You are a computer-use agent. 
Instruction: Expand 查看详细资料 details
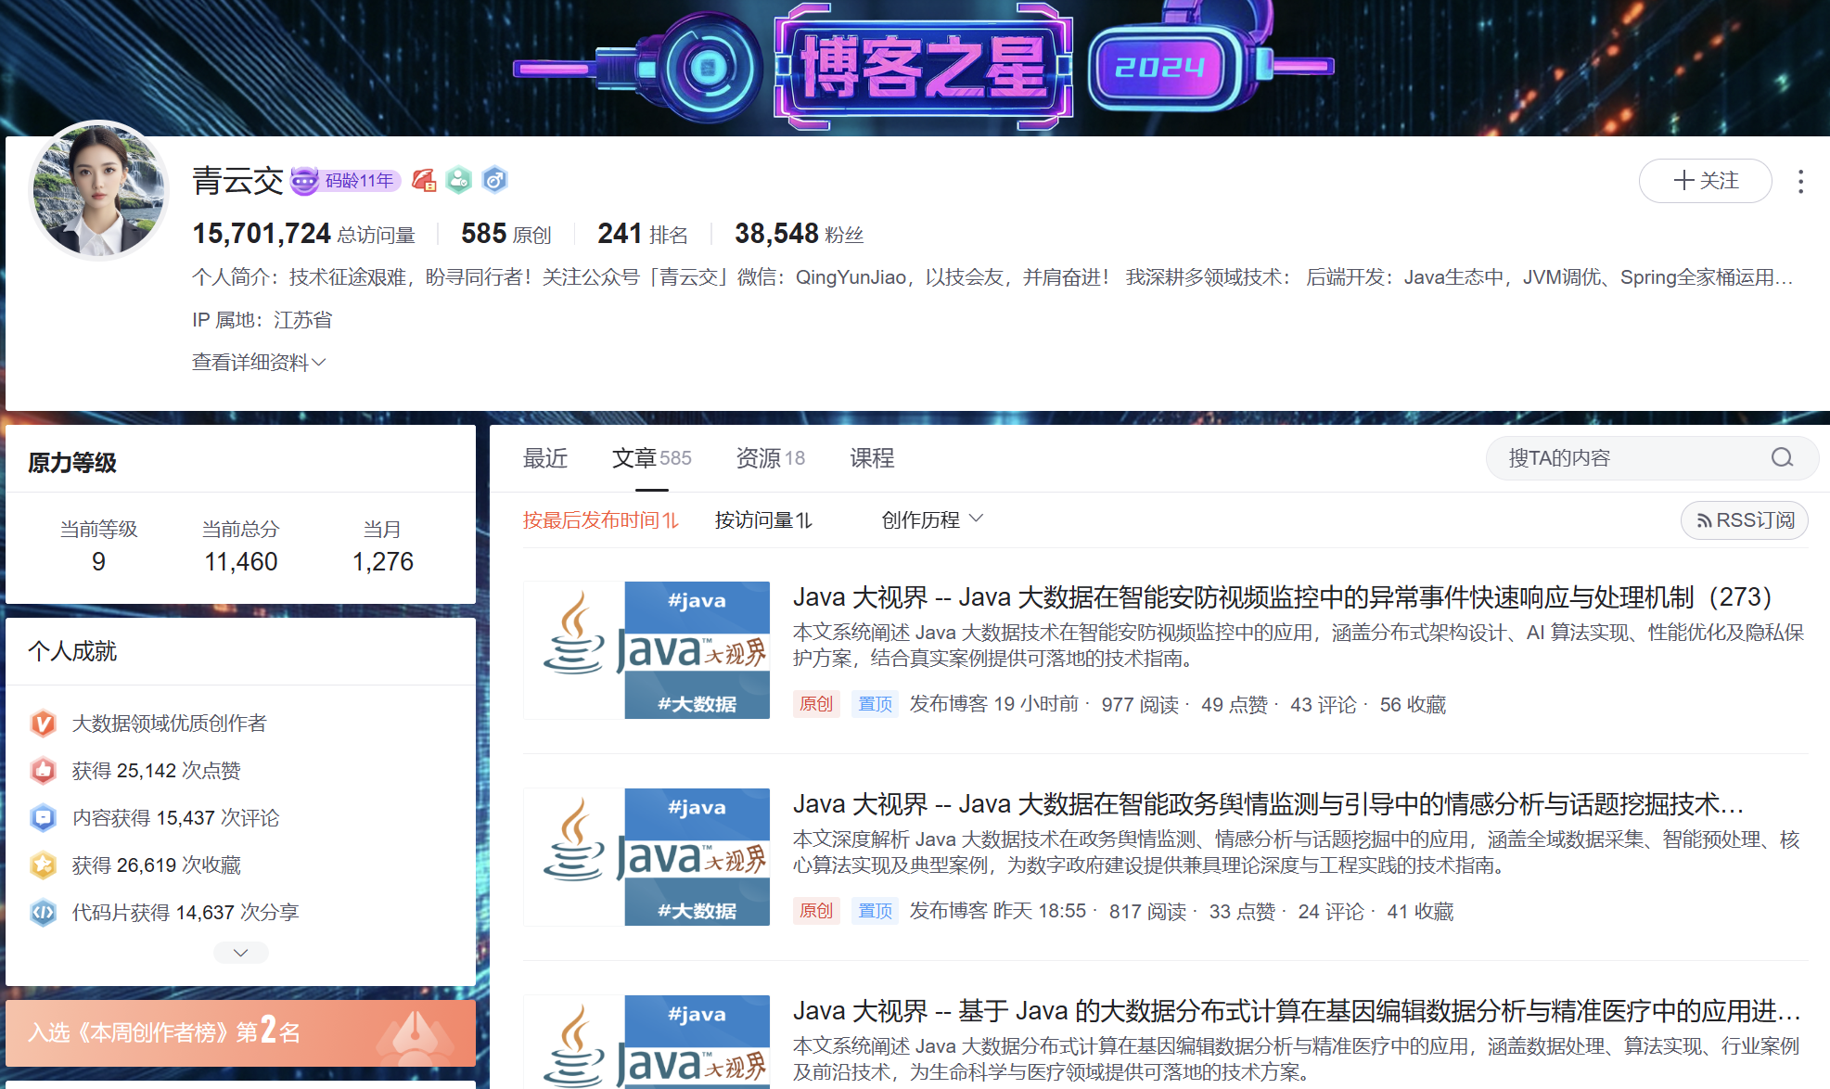(x=259, y=362)
